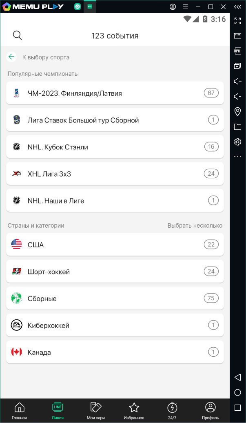This screenshot has height=423, width=246.
Task: Open the Профиль profile tab
Action: 211,411
